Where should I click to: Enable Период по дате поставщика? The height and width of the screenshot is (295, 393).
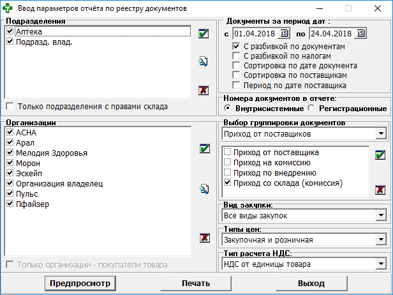236,86
